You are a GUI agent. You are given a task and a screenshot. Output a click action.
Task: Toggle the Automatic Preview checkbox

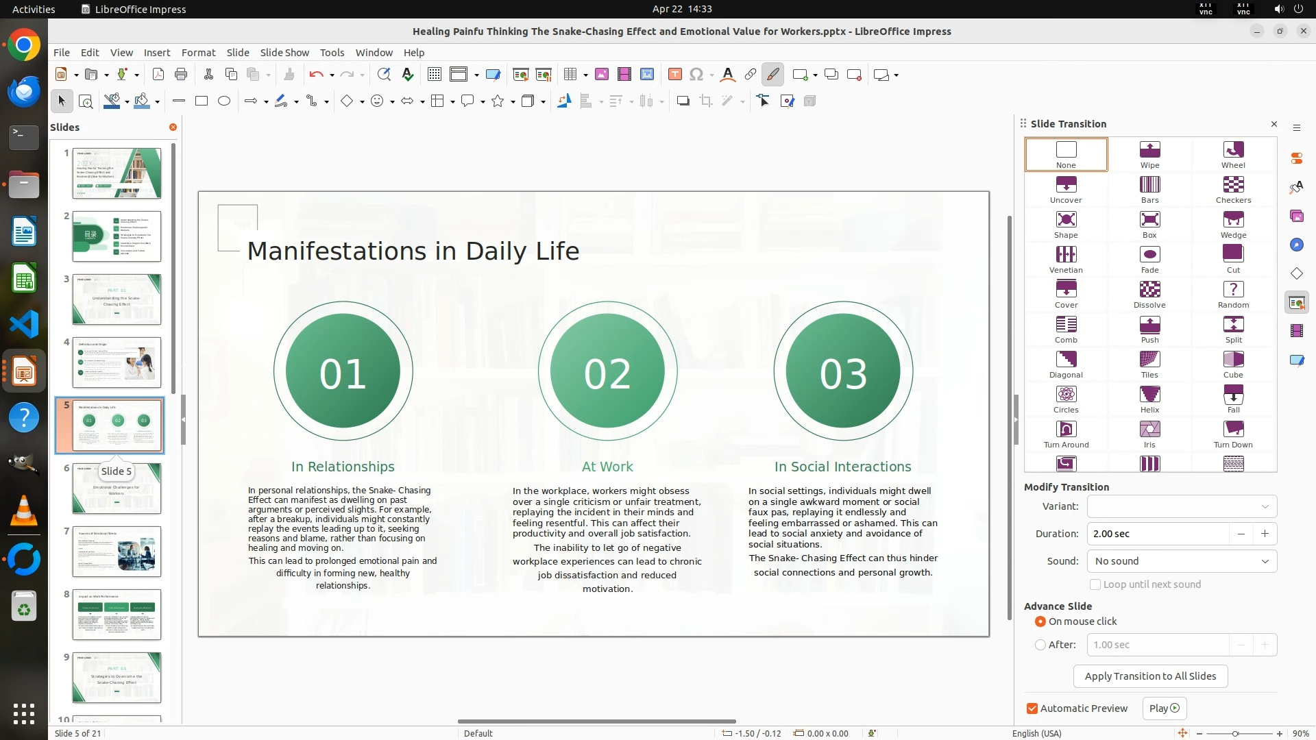tap(1032, 708)
